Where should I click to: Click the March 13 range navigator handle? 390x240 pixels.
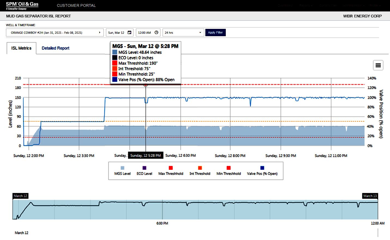point(370,196)
